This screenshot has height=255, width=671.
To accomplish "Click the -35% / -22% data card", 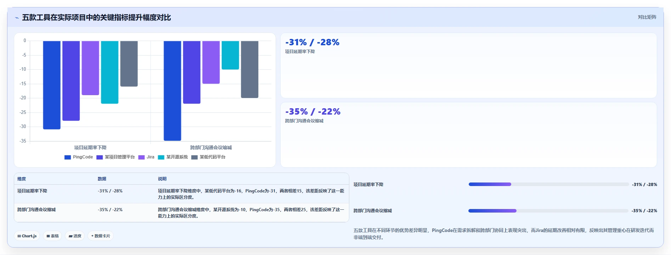I will [x=468, y=135].
